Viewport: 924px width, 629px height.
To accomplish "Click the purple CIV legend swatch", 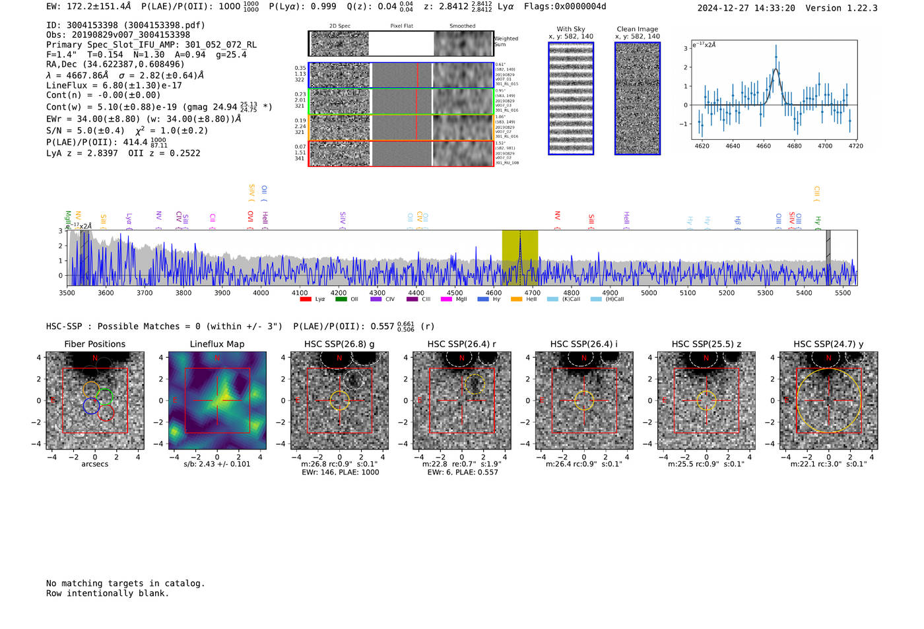I will coord(376,299).
